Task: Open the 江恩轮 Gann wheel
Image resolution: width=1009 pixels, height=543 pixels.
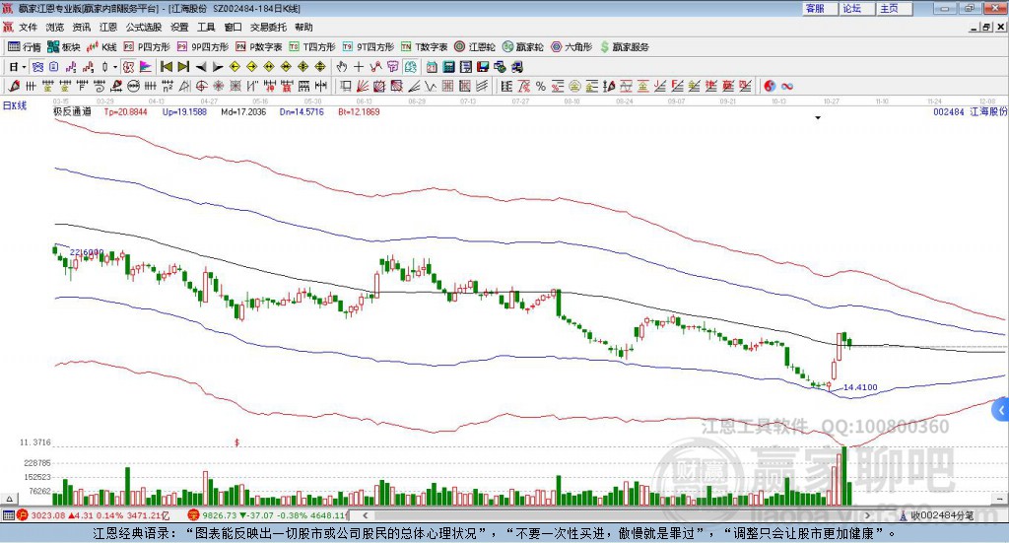Action: pyautogui.click(x=475, y=47)
